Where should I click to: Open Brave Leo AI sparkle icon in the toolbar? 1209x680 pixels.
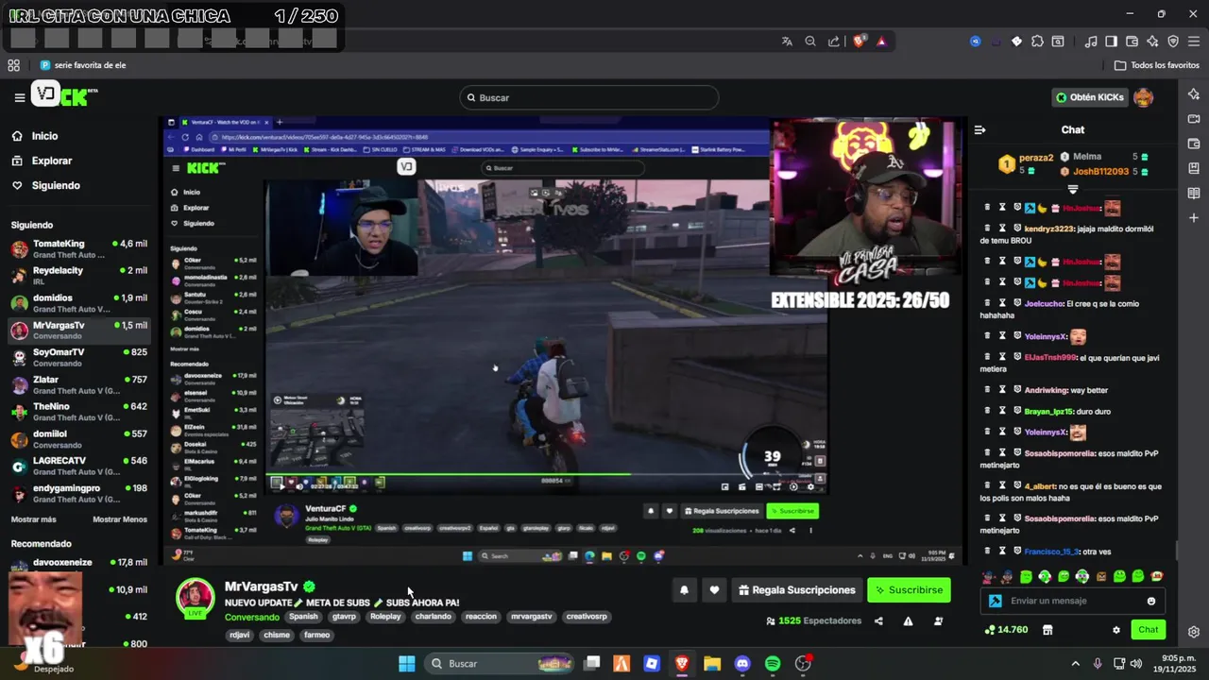point(1152,42)
